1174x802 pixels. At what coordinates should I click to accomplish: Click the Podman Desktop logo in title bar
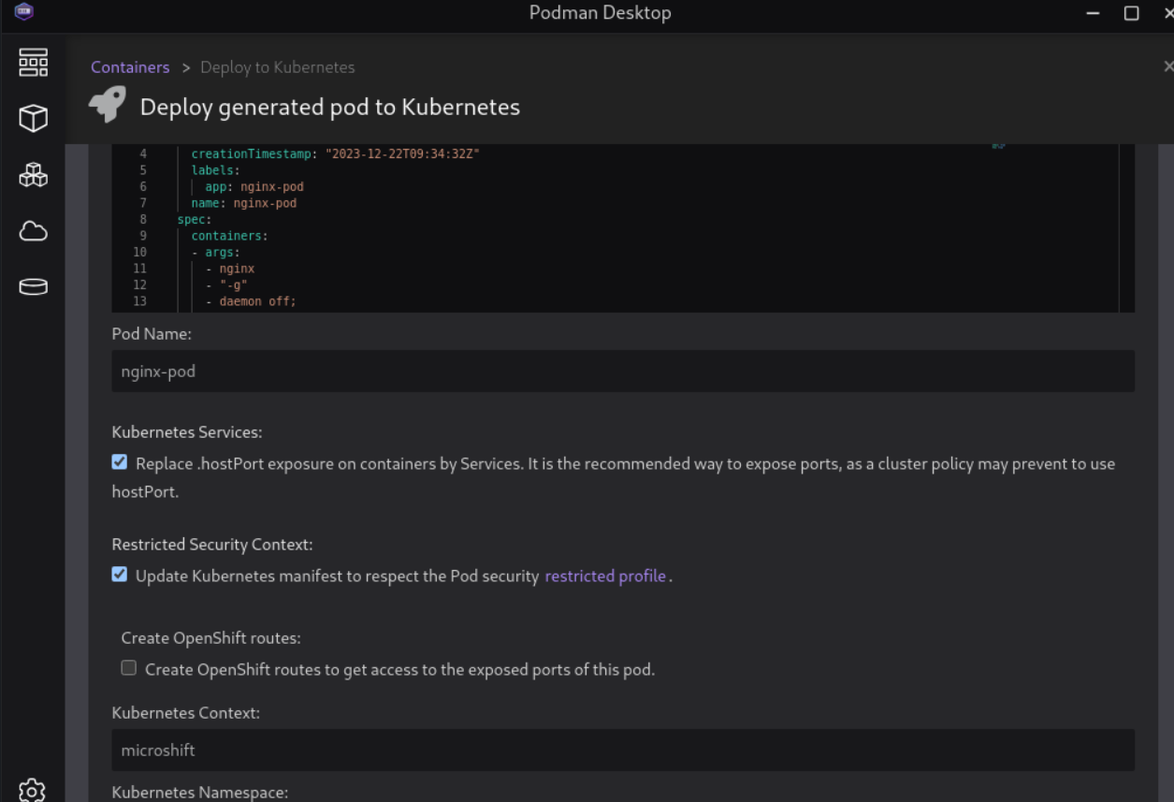[x=24, y=12]
